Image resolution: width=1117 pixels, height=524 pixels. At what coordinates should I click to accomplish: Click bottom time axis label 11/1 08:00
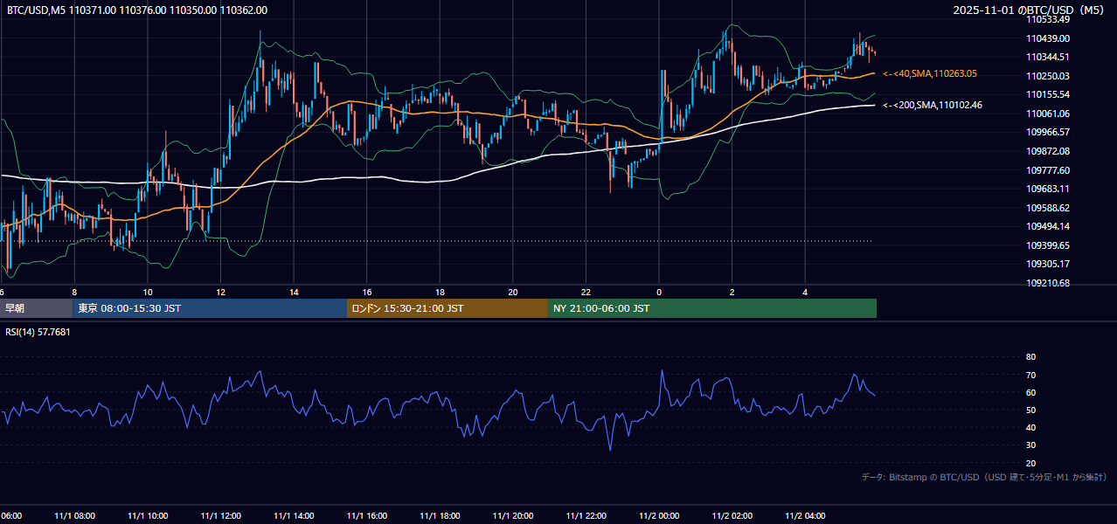point(74,516)
